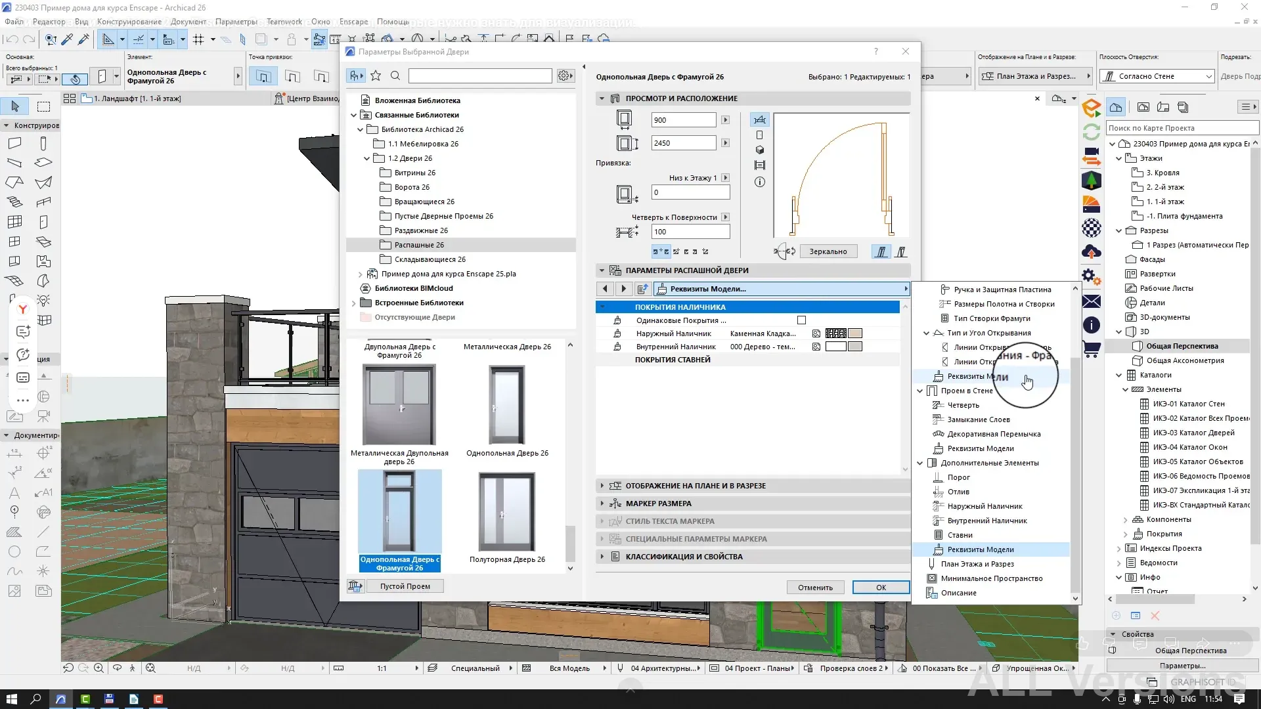Go to next parameter page arrow
Viewport: 1261px width, 709px height.
tap(623, 289)
